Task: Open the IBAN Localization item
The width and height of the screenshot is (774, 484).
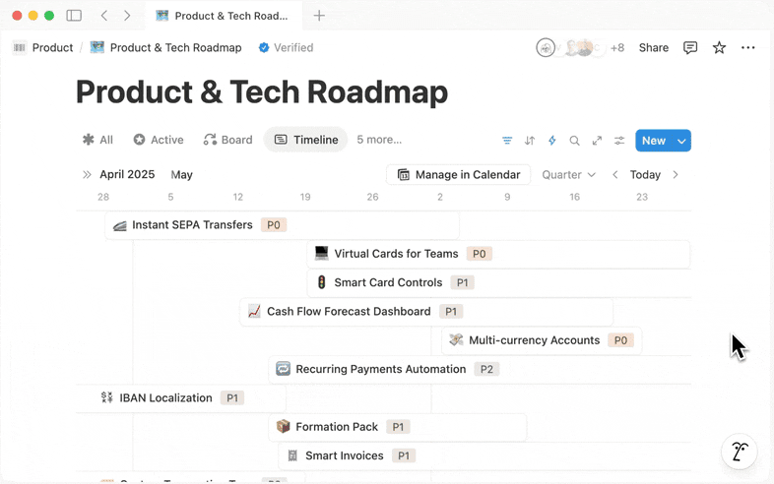Action: tap(180, 398)
